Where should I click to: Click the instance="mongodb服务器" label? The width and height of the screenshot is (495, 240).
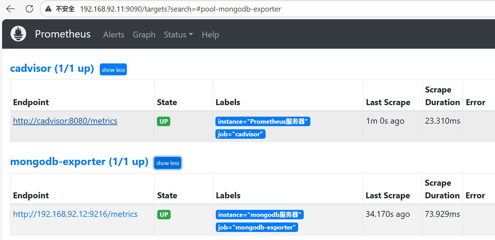coord(260,215)
